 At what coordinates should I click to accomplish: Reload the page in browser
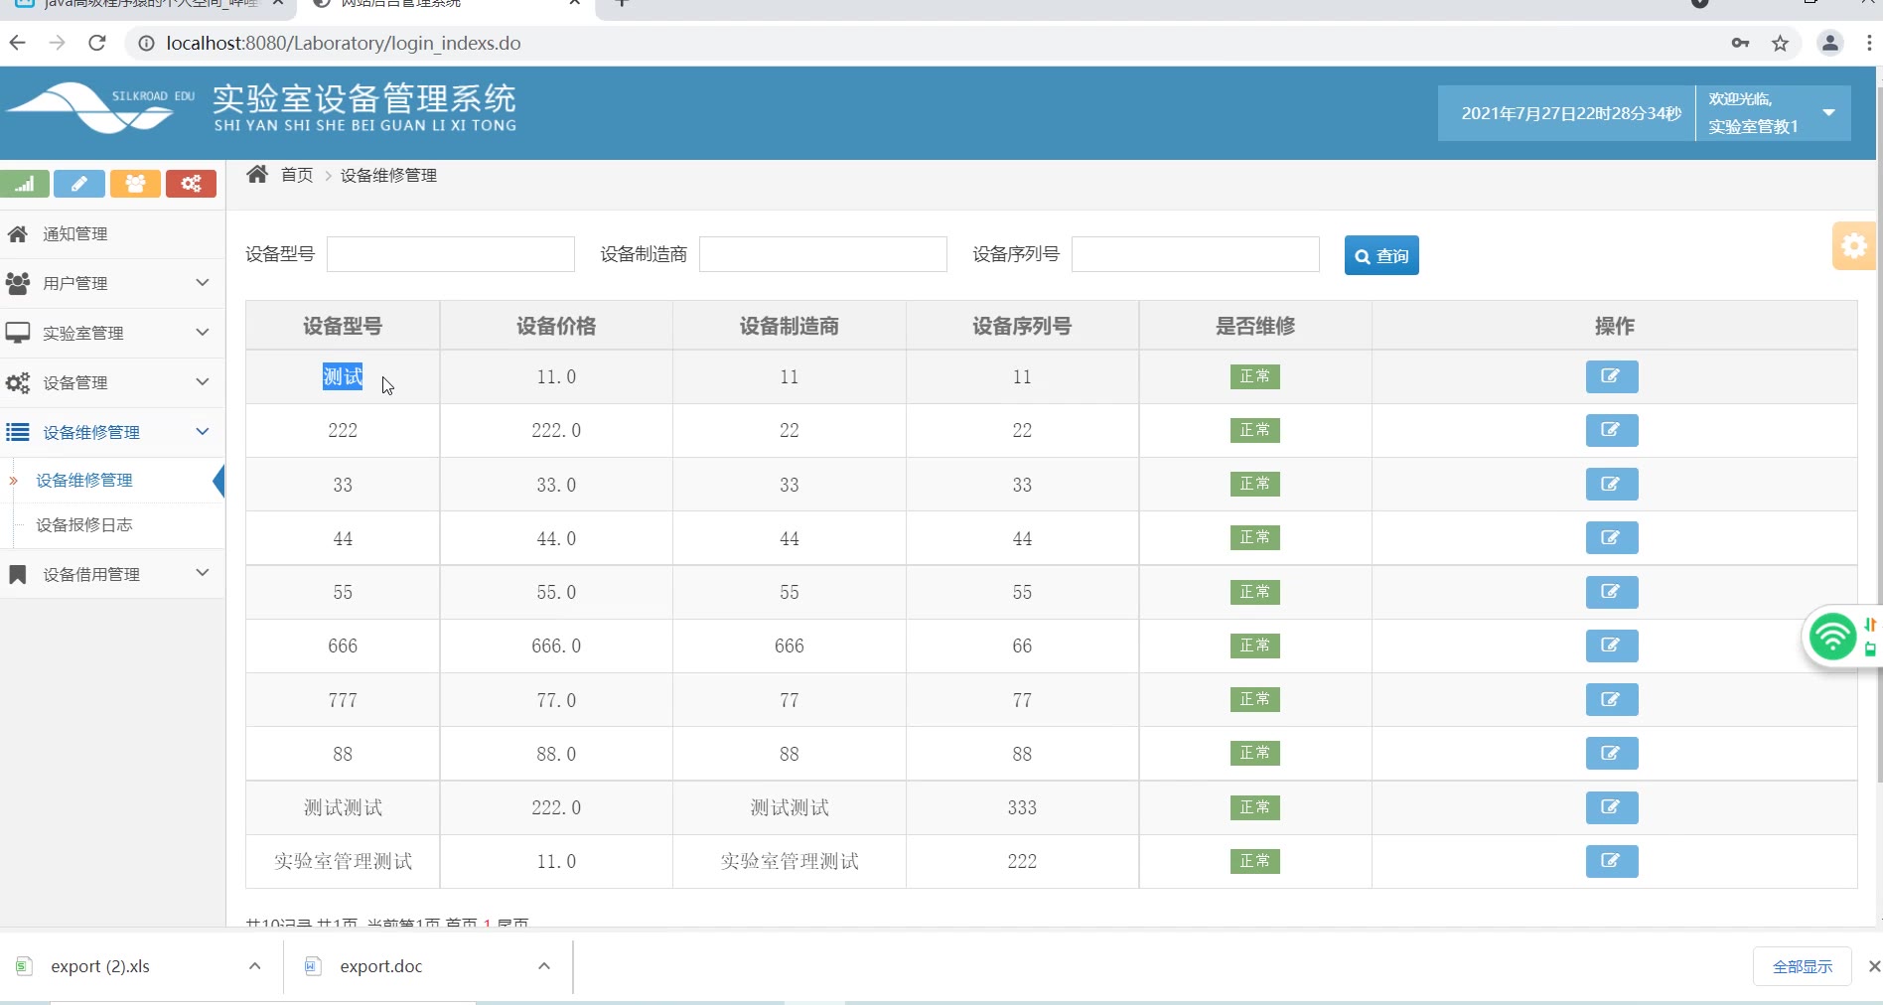click(96, 43)
